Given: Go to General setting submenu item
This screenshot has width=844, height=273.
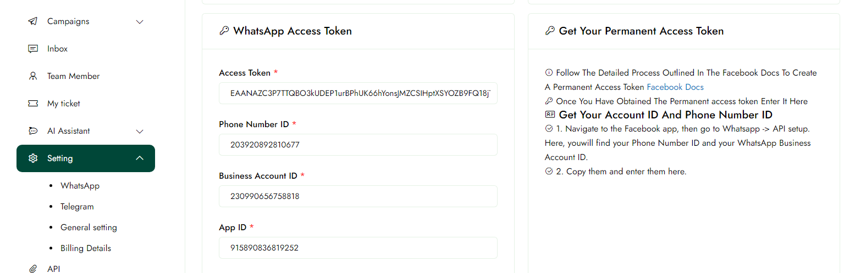Looking at the screenshot, I should coord(89,228).
